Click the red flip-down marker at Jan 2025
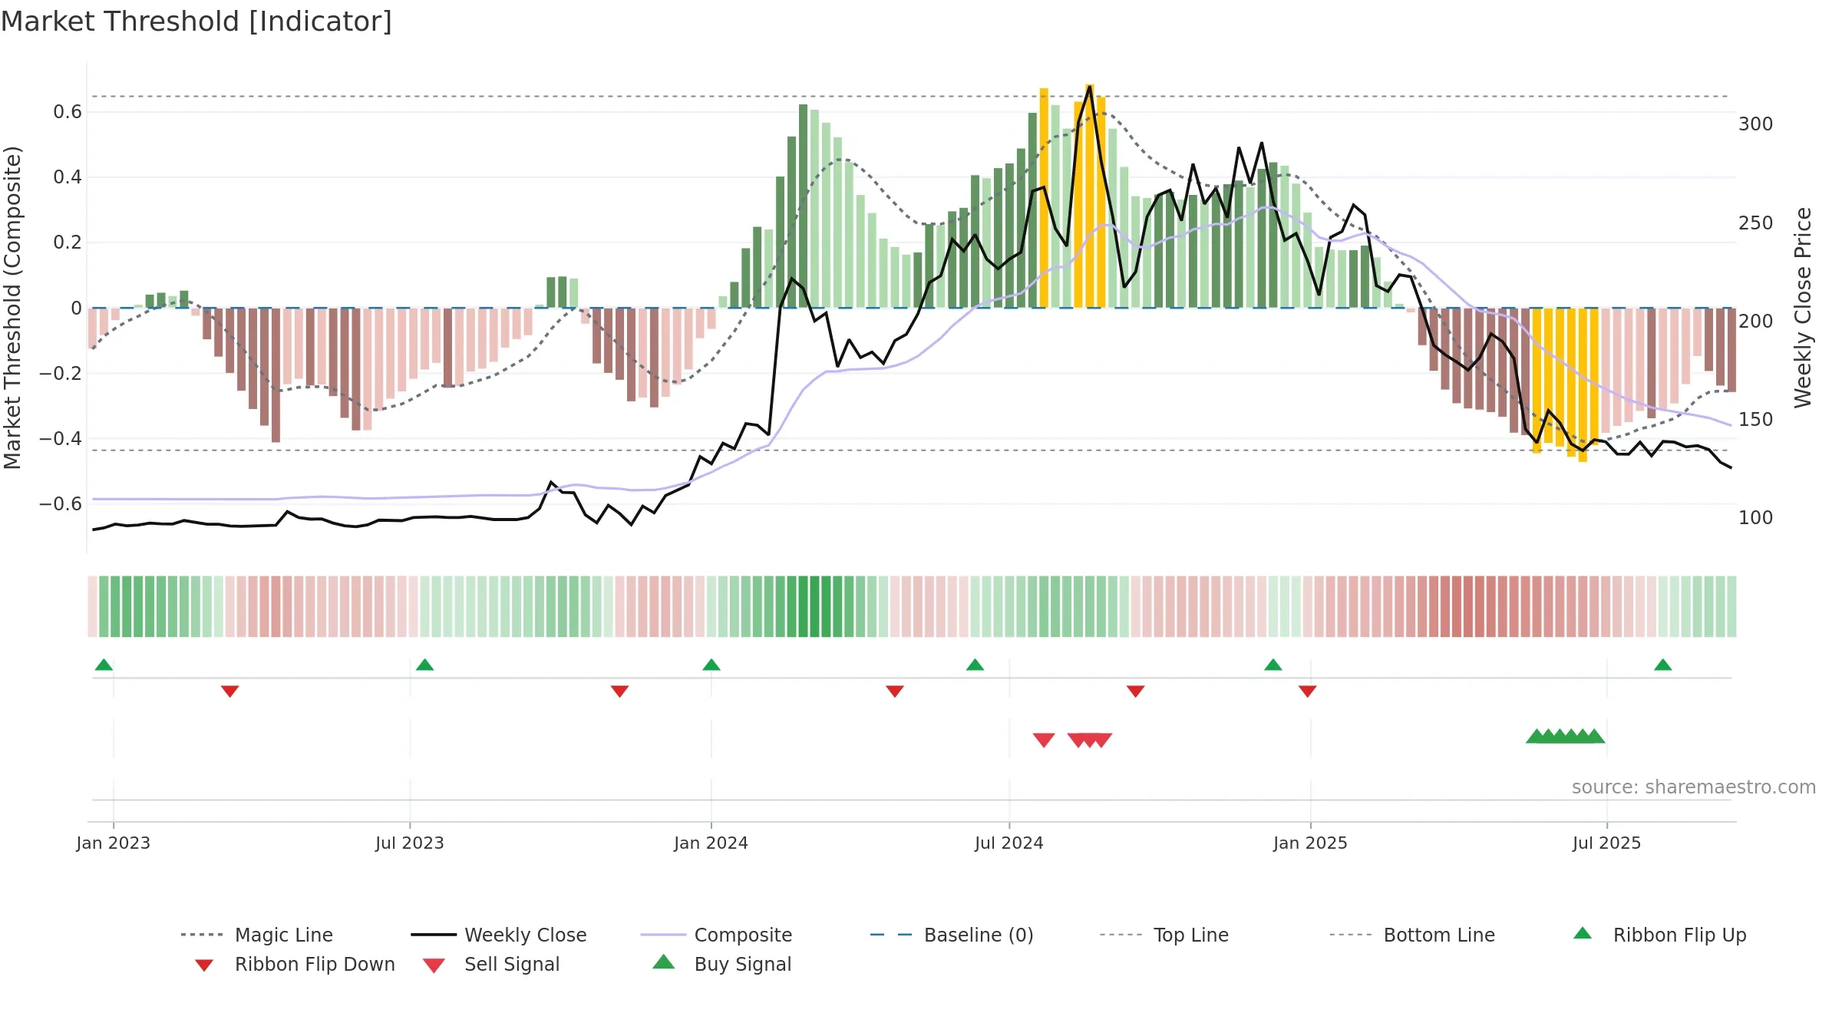Viewport: 1842px width, 1036px height. (x=1308, y=691)
